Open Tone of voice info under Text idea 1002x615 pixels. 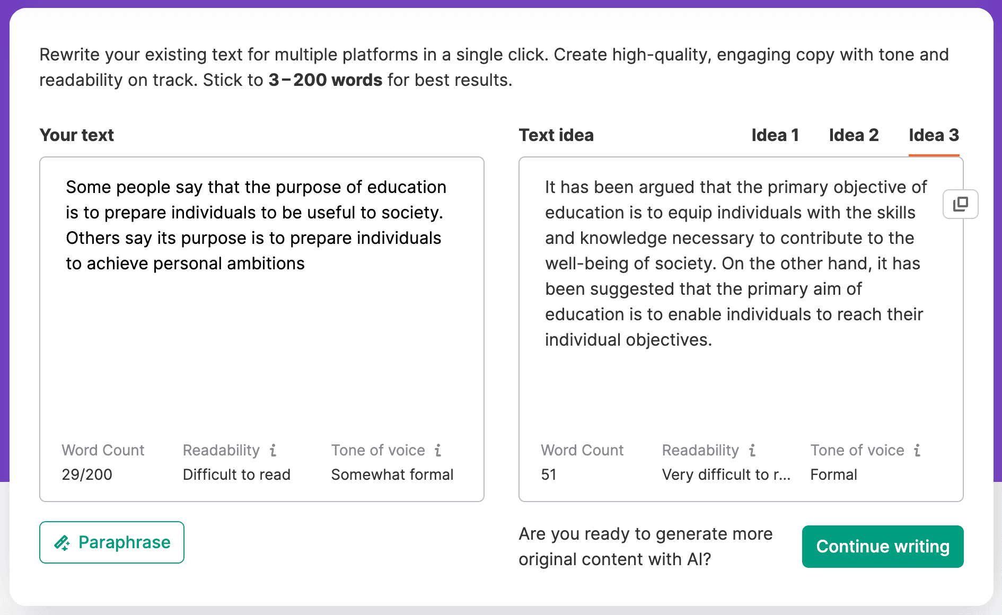pos(917,450)
